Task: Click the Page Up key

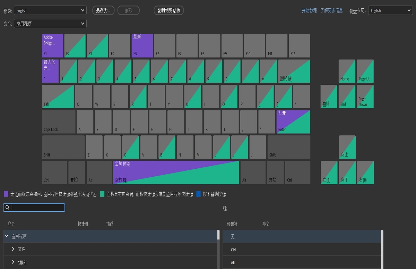Action: 365,71
